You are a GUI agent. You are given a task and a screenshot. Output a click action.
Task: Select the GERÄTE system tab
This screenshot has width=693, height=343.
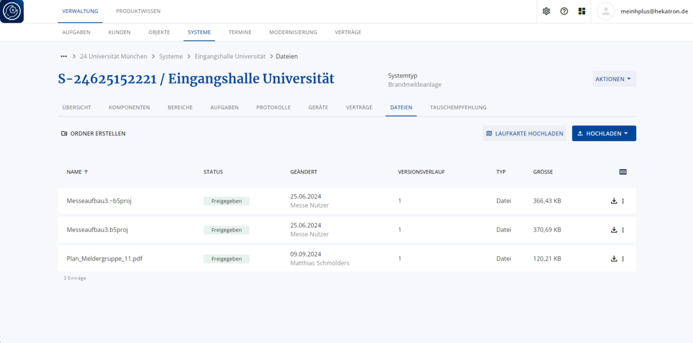click(x=318, y=108)
